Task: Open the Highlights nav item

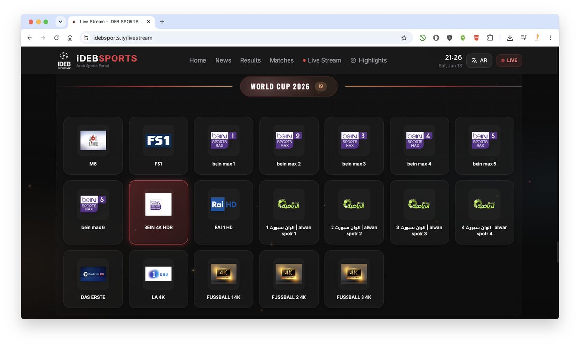Action: 369,60
